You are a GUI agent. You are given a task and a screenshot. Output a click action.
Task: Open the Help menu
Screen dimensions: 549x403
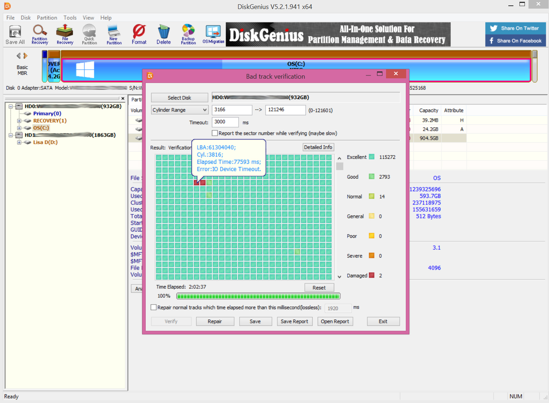(x=106, y=18)
